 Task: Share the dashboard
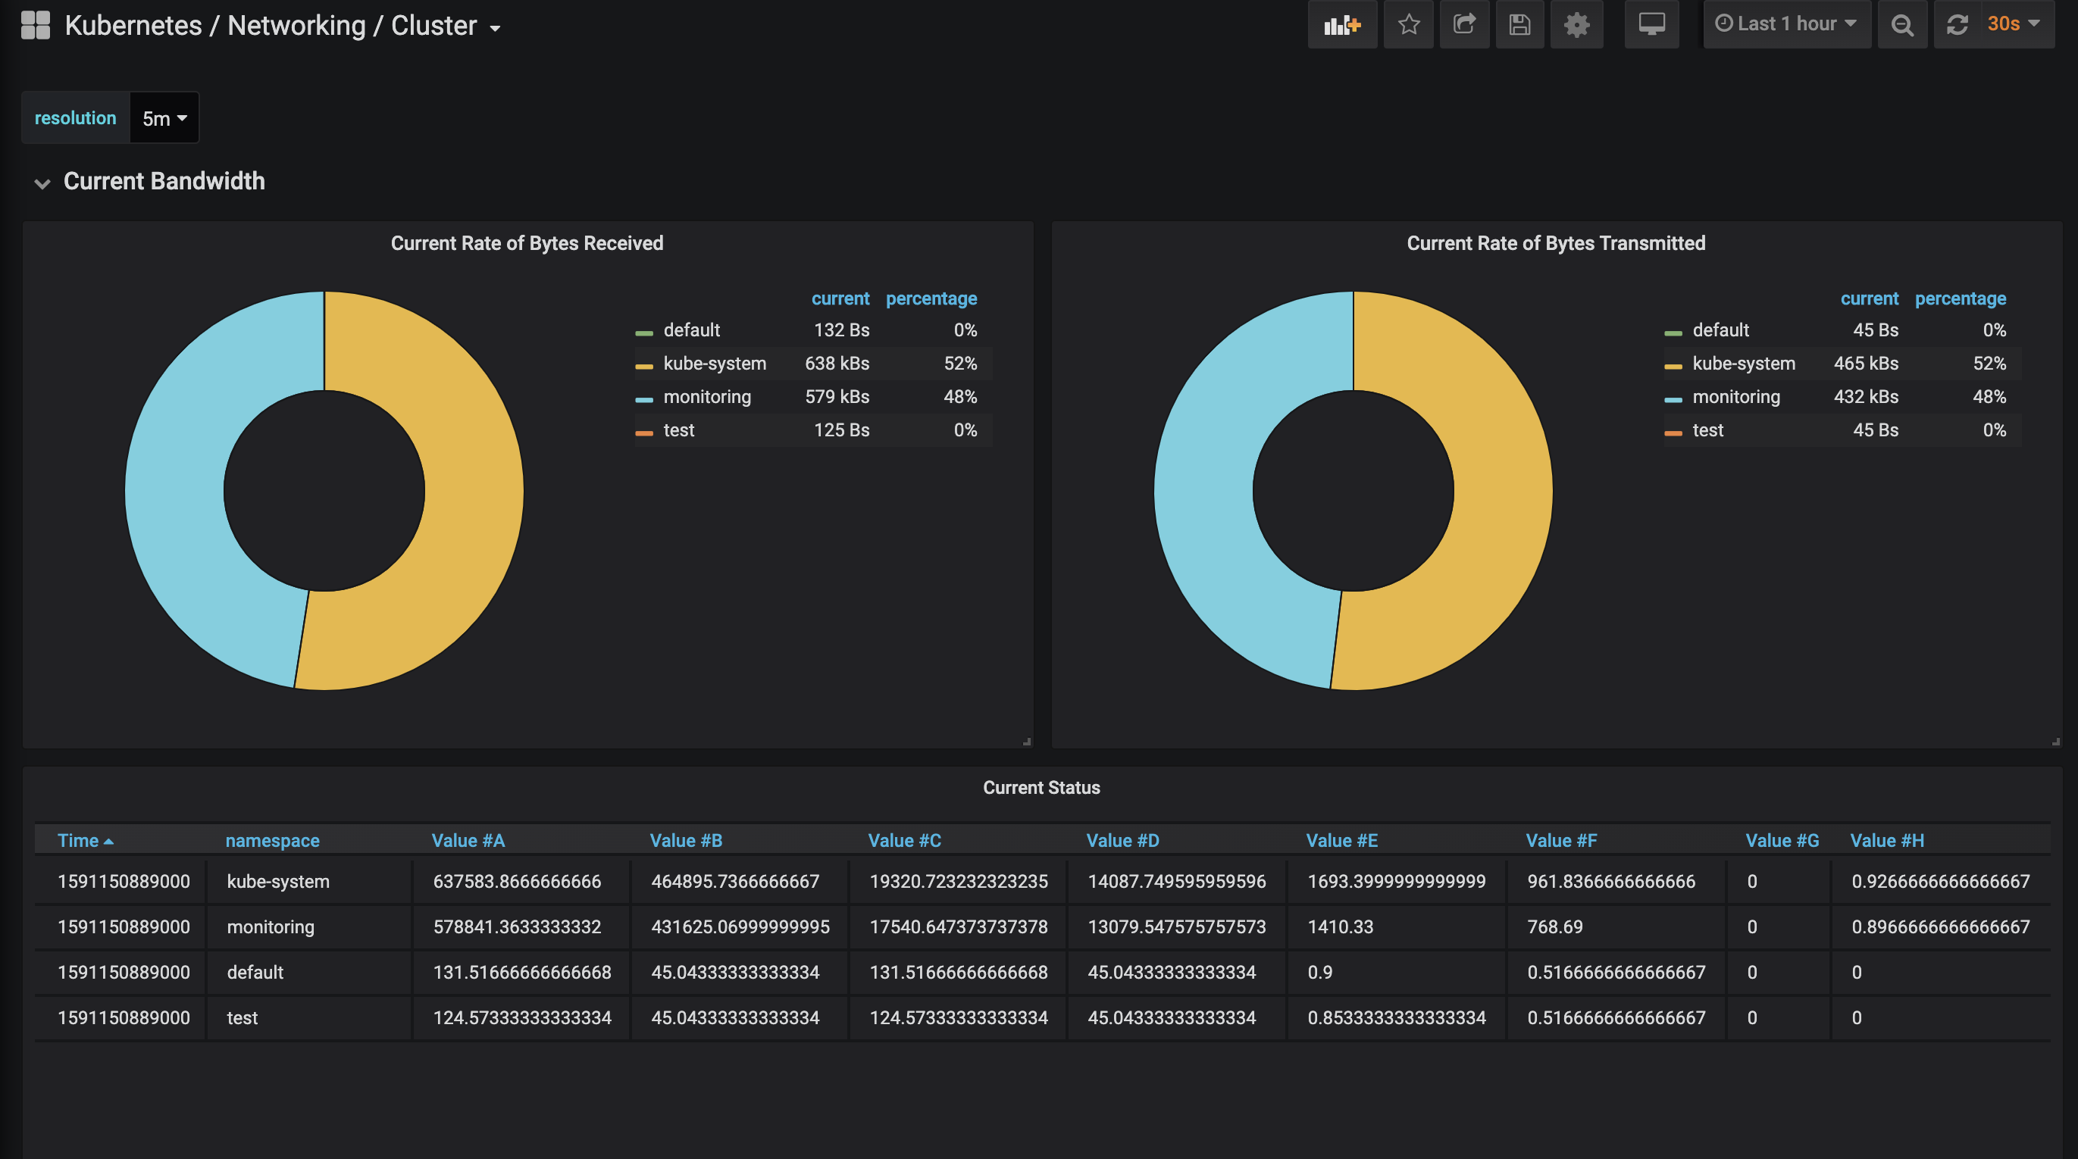tap(1465, 24)
